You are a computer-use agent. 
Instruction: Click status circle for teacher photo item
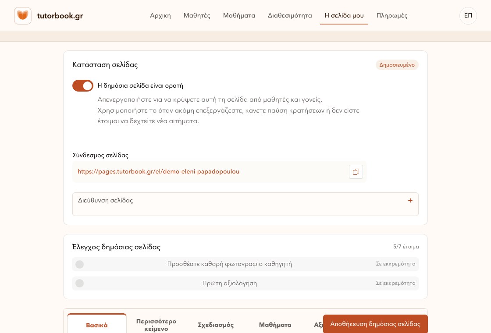[x=79, y=265]
